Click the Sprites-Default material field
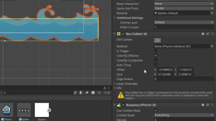 [182, 13]
